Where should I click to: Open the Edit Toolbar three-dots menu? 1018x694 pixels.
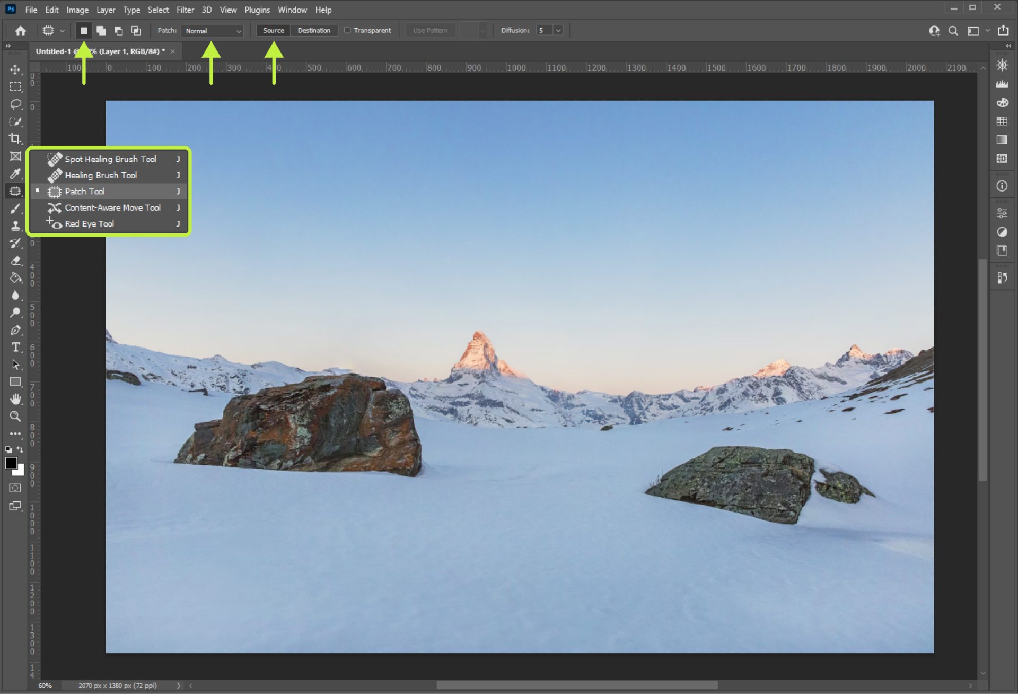(x=15, y=433)
